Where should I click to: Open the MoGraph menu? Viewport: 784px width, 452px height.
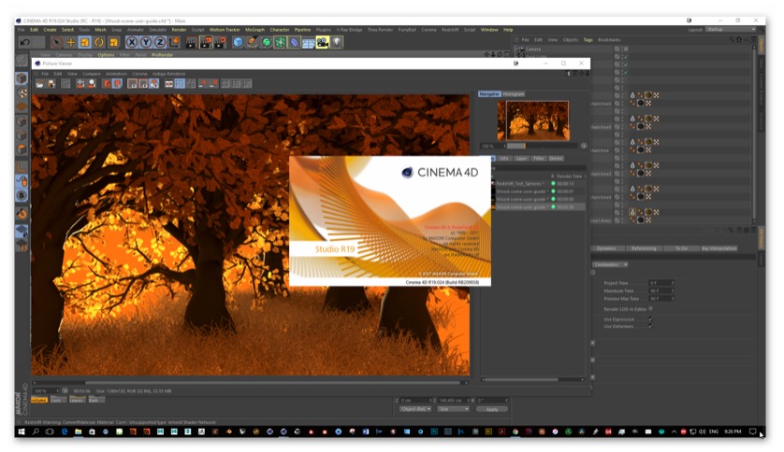point(254,30)
